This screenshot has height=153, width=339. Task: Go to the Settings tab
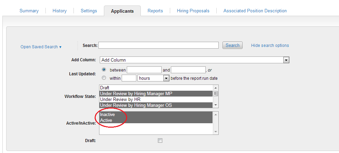coord(89,11)
